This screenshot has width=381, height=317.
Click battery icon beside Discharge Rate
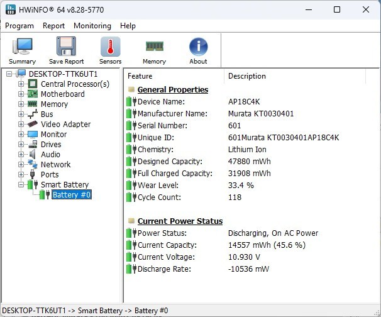131,269
